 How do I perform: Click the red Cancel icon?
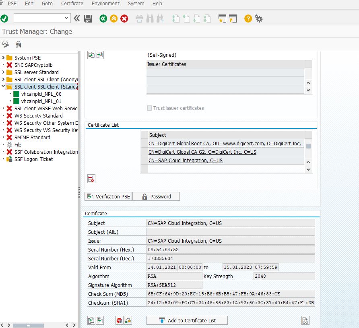(x=124, y=19)
